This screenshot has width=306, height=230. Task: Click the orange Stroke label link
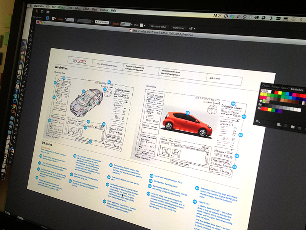(60, 20)
